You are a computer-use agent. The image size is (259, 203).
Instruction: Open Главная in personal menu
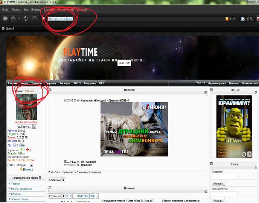click(16, 184)
